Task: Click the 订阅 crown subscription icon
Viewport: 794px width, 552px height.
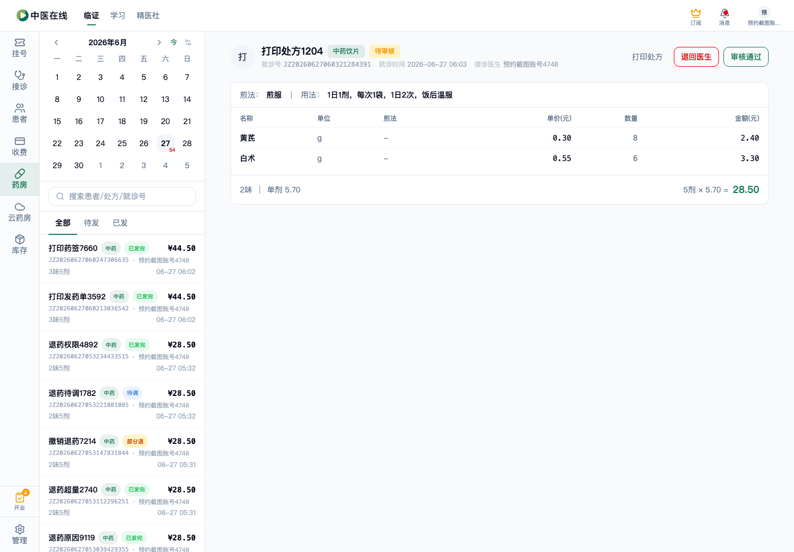Action: pos(696,17)
